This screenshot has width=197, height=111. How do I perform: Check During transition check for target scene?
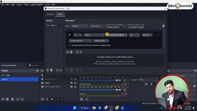click(70, 45)
